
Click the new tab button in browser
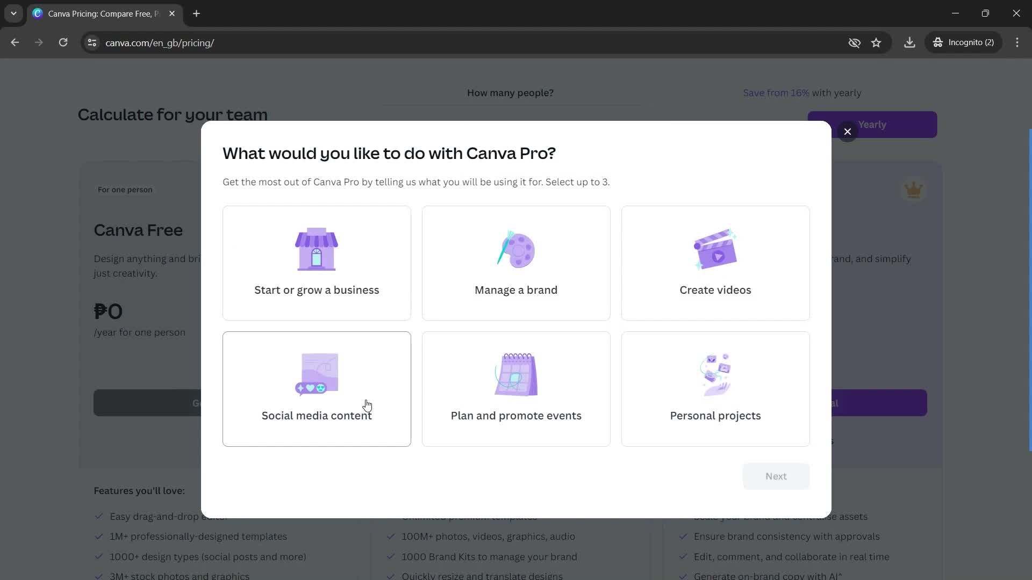point(196,13)
